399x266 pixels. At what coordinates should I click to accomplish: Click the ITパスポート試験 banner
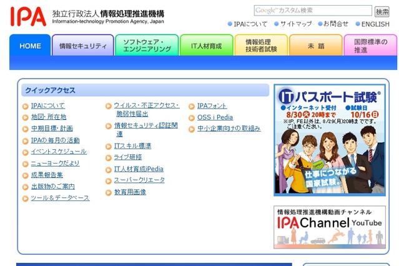330,140
